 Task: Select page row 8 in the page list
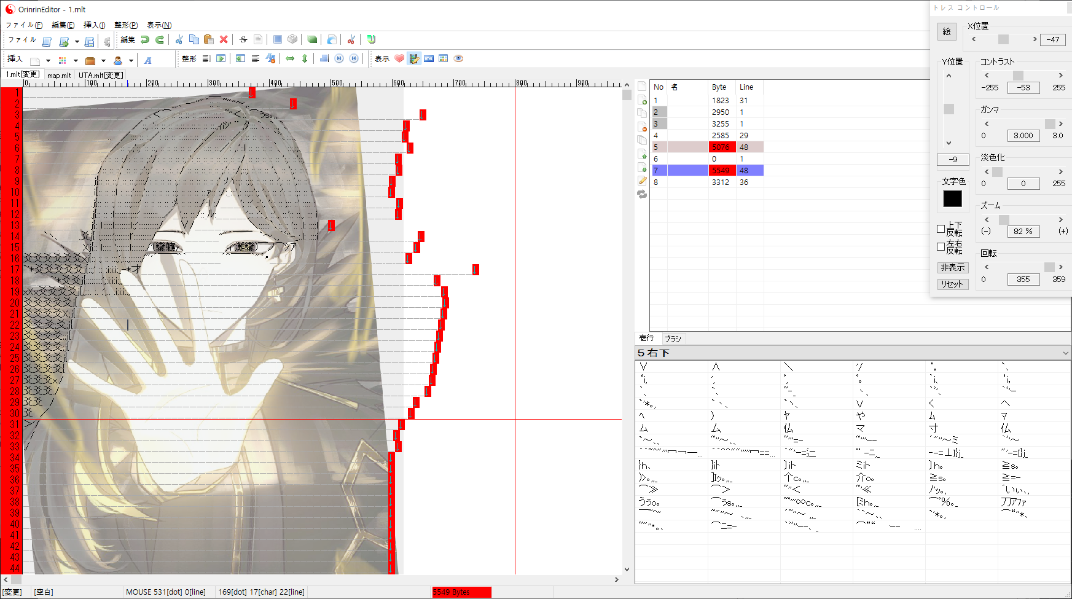(706, 182)
